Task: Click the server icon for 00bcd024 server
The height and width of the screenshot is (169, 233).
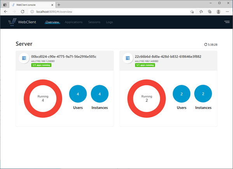Action: coord(24,59)
